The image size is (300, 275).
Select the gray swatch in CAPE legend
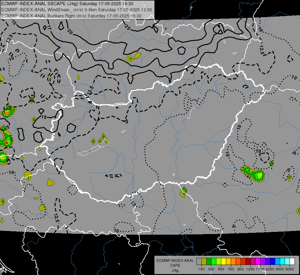coord(199,262)
